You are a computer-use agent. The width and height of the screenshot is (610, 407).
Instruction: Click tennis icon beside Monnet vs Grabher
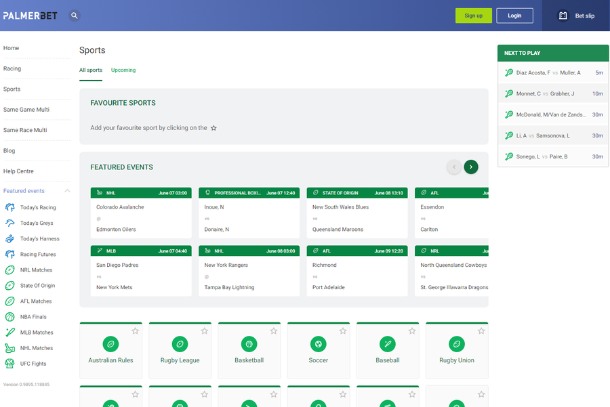509,93
